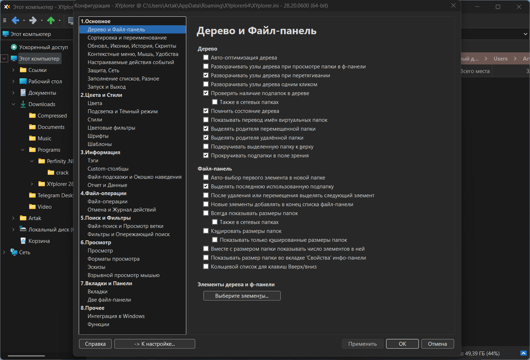Viewport: 530px width, 360px height.
Task: Open Интеграция в Windows settings page
Action: tap(116, 316)
